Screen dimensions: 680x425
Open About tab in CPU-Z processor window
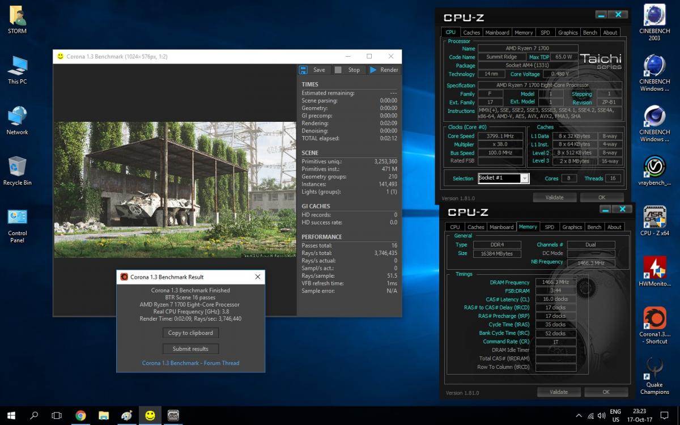(610, 32)
